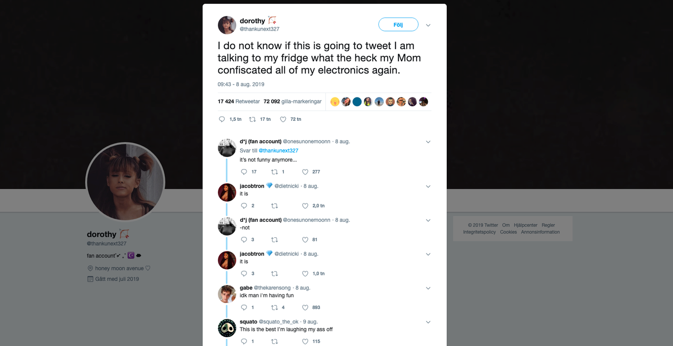The height and width of the screenshot is (346, 673).
Task: Open chevron menu on squato's reply
Action: pos(428,322)
